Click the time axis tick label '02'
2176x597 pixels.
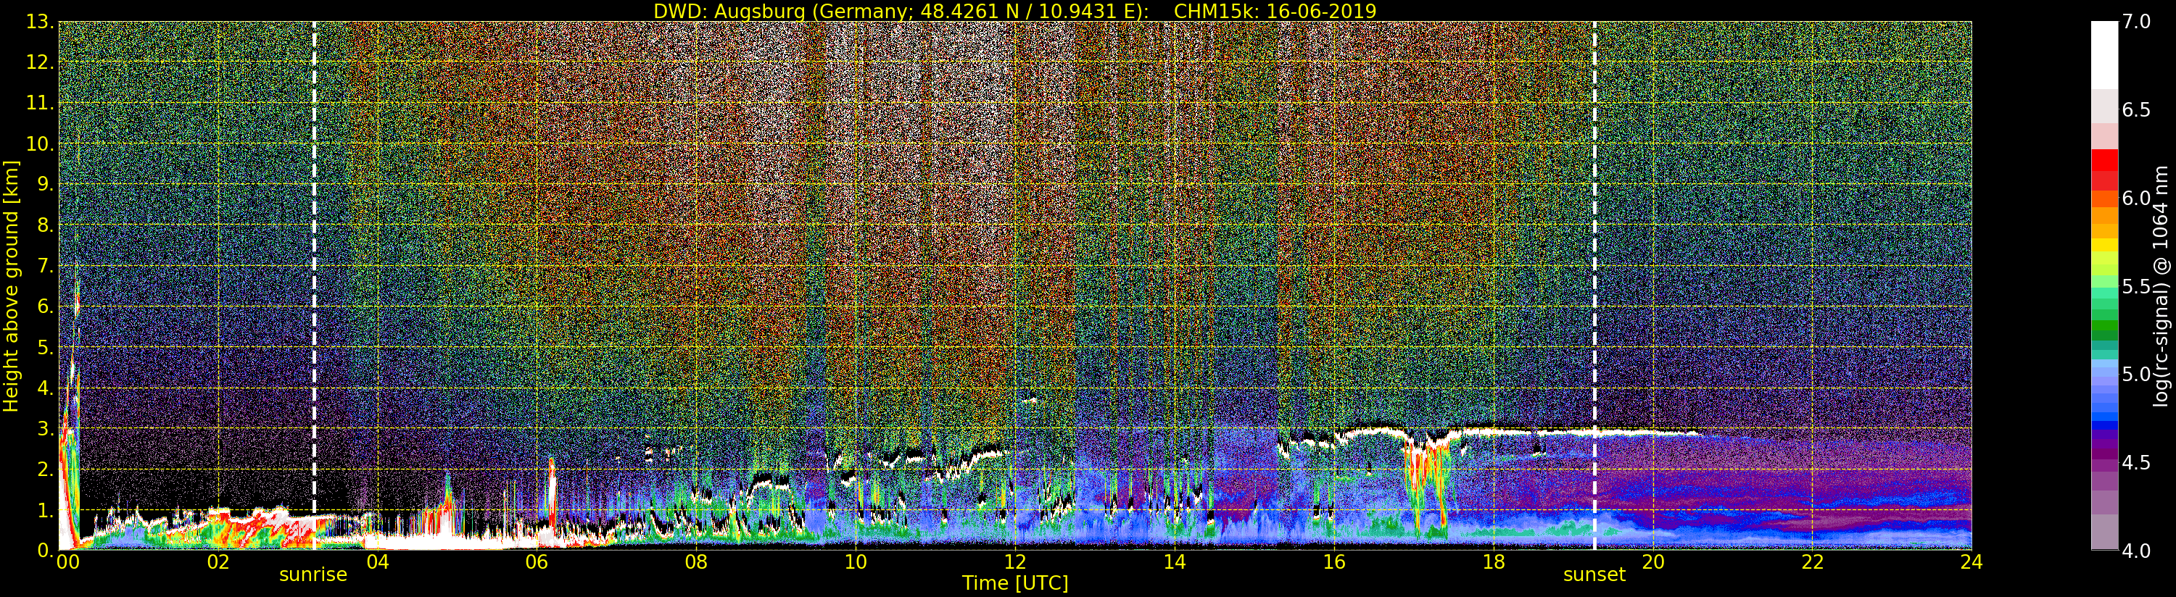tap(218, 562)
